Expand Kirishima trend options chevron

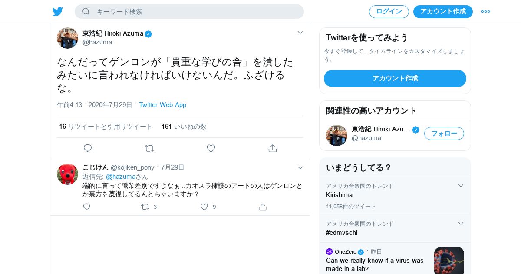461,186
